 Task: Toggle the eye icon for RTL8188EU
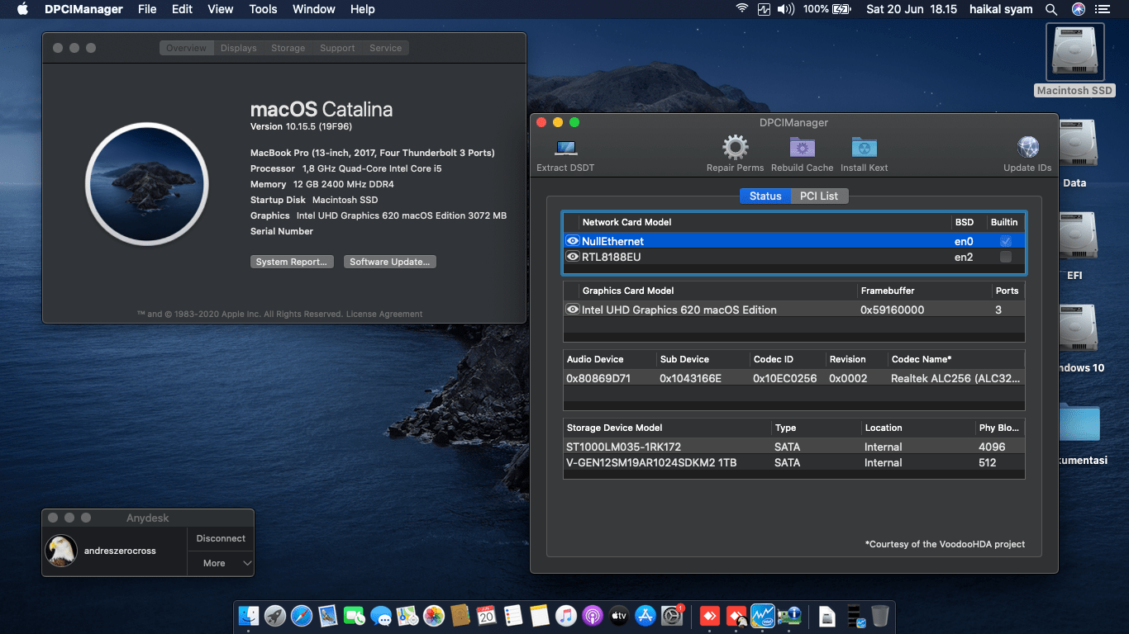(573, 257)
